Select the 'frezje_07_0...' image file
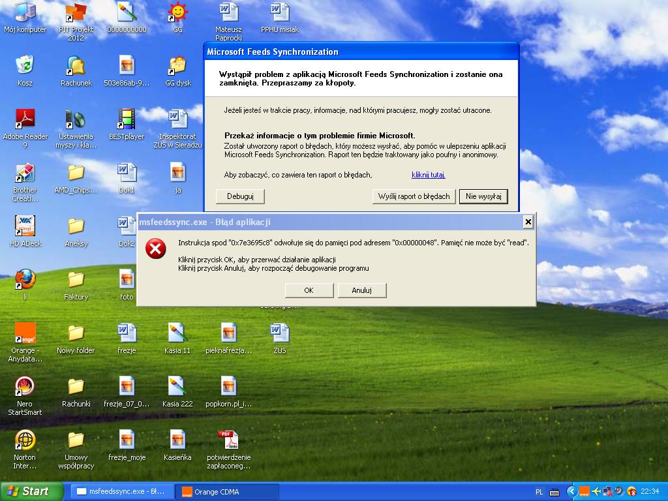 [127, 392]
